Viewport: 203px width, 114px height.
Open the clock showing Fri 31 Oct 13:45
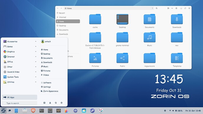[193, 111]
